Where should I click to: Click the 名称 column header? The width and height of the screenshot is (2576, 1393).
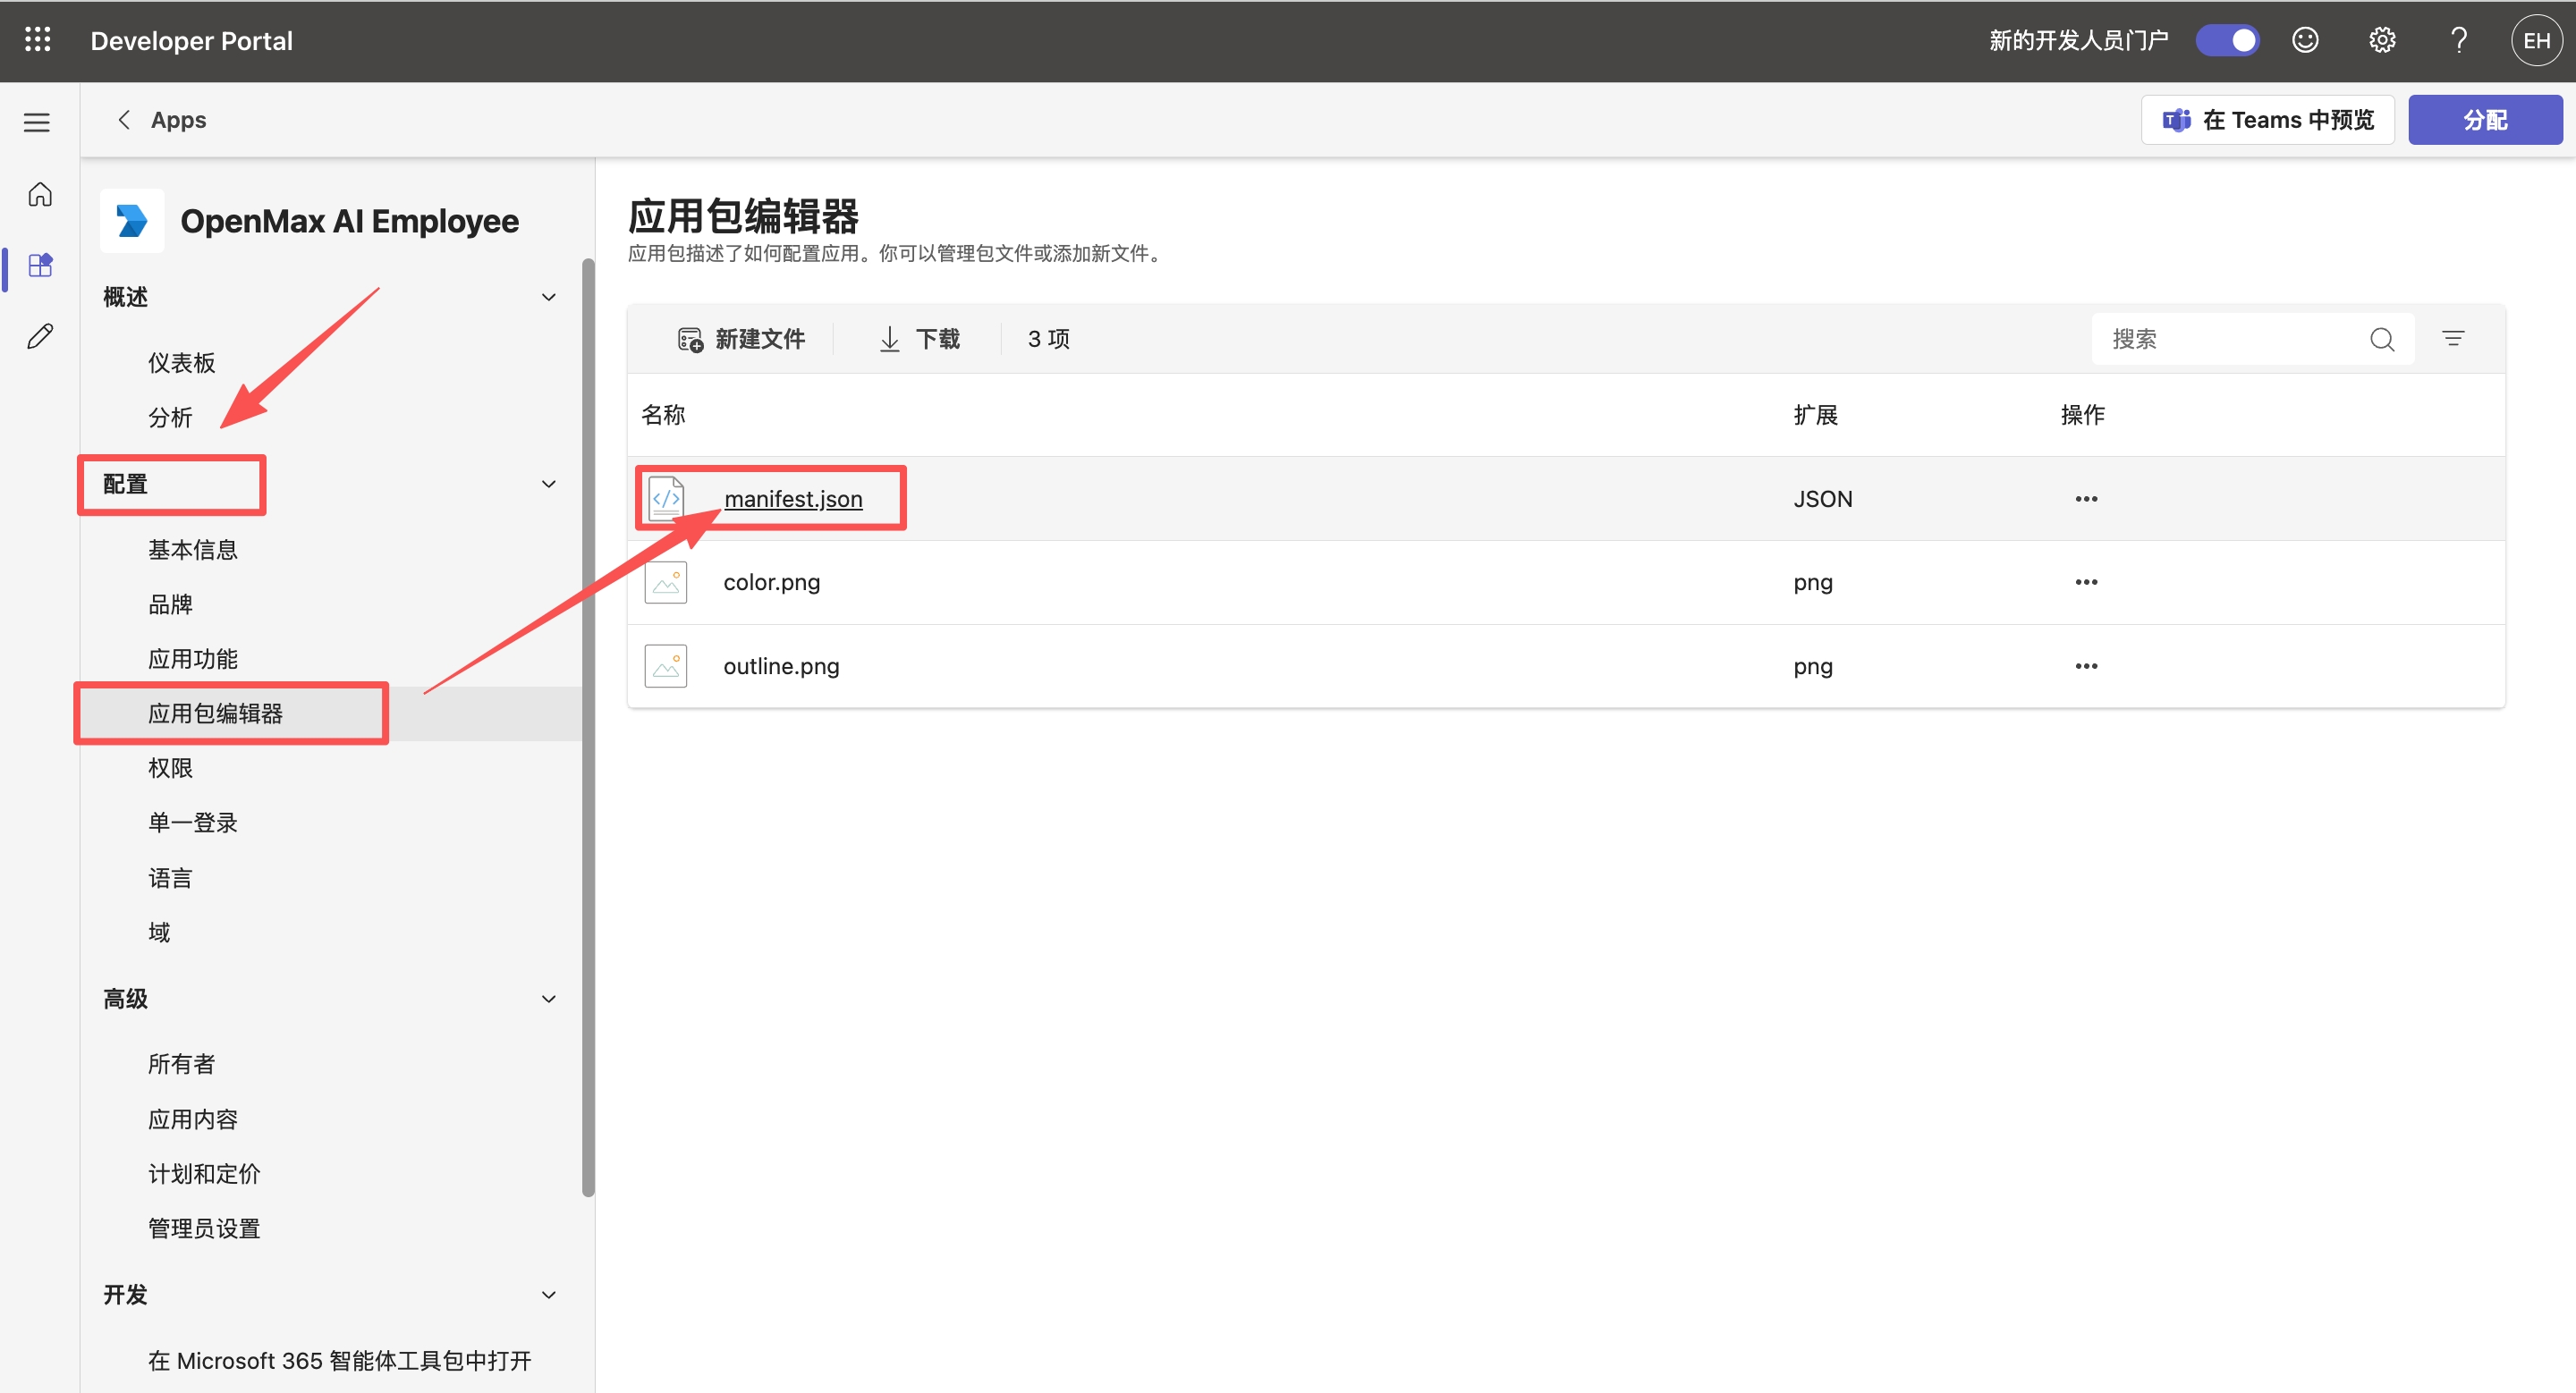pyautogui.click(x=663, y=415)
